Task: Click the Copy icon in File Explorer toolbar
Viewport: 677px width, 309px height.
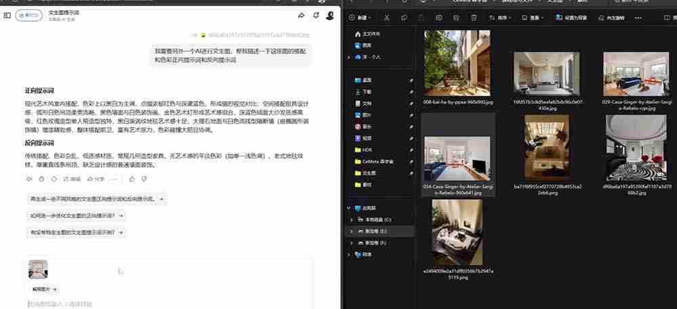Action: click(404, 18)
